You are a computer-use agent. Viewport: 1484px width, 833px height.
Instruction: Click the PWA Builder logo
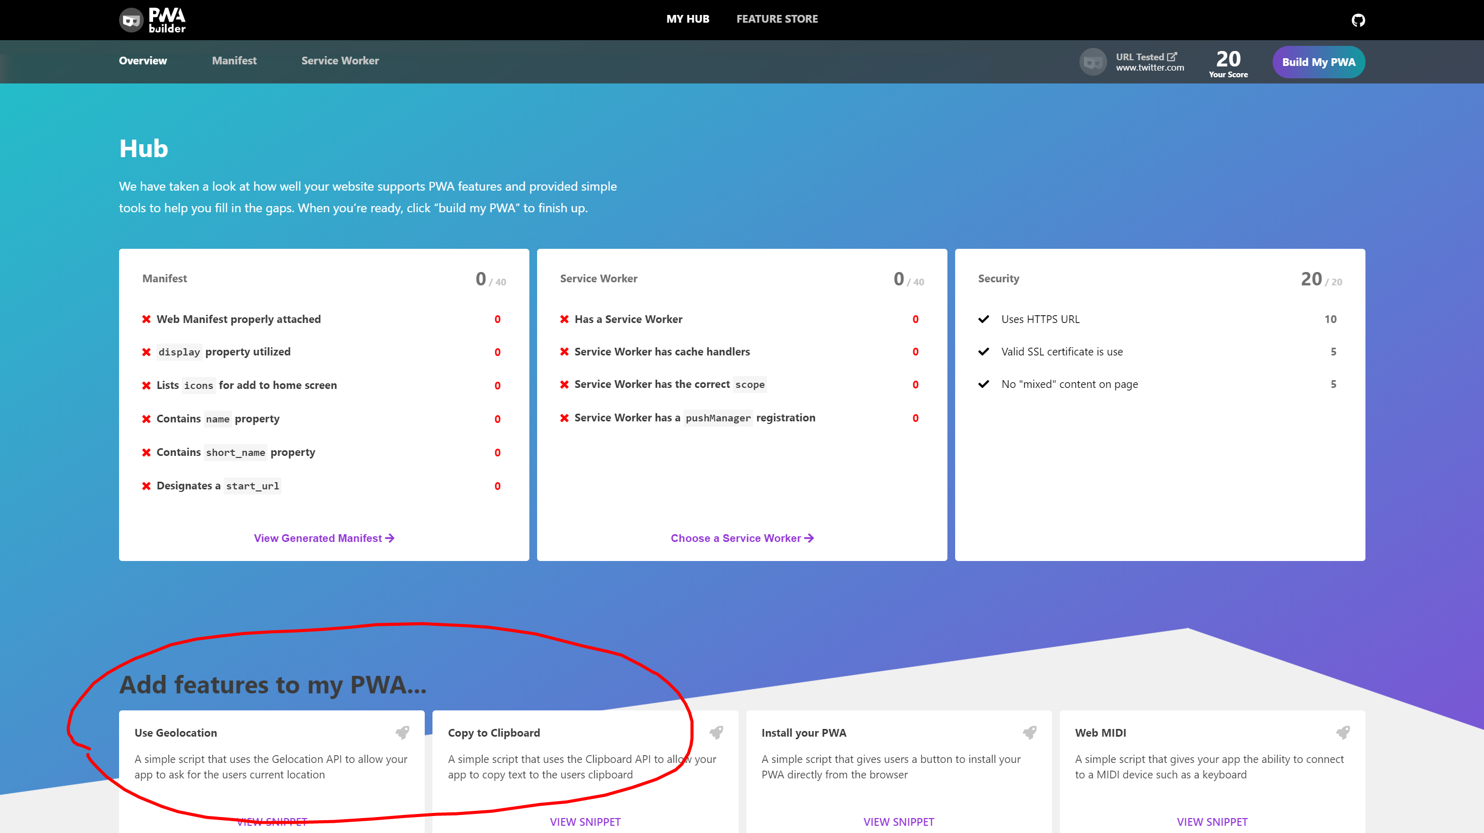click(152, 20)
